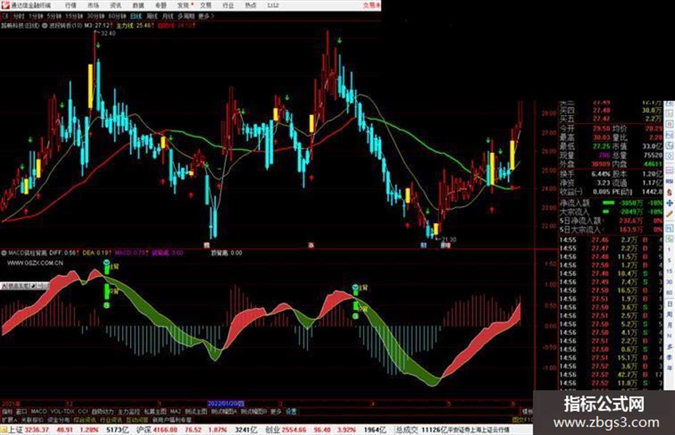Click the 沪深 index in status bar
Image resolution: width=675 pixels, height=435 pixels.
click(x=144, y=430)
